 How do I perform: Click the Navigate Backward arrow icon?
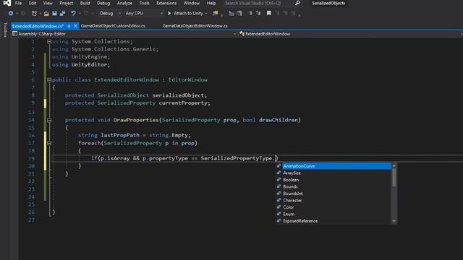(11, 13)
